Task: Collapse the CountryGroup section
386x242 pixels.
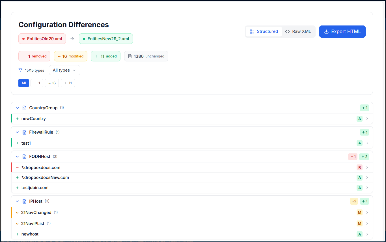Action: pos(17,108)
